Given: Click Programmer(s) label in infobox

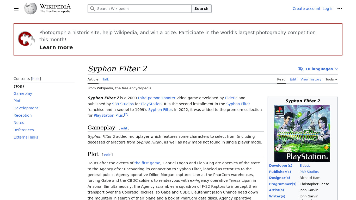Looking at the screenshot, I should [283, 184].
